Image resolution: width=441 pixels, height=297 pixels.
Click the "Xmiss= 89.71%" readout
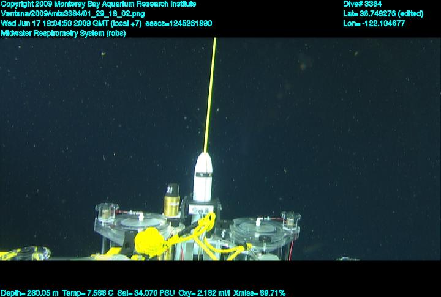(x=259, y=293)
